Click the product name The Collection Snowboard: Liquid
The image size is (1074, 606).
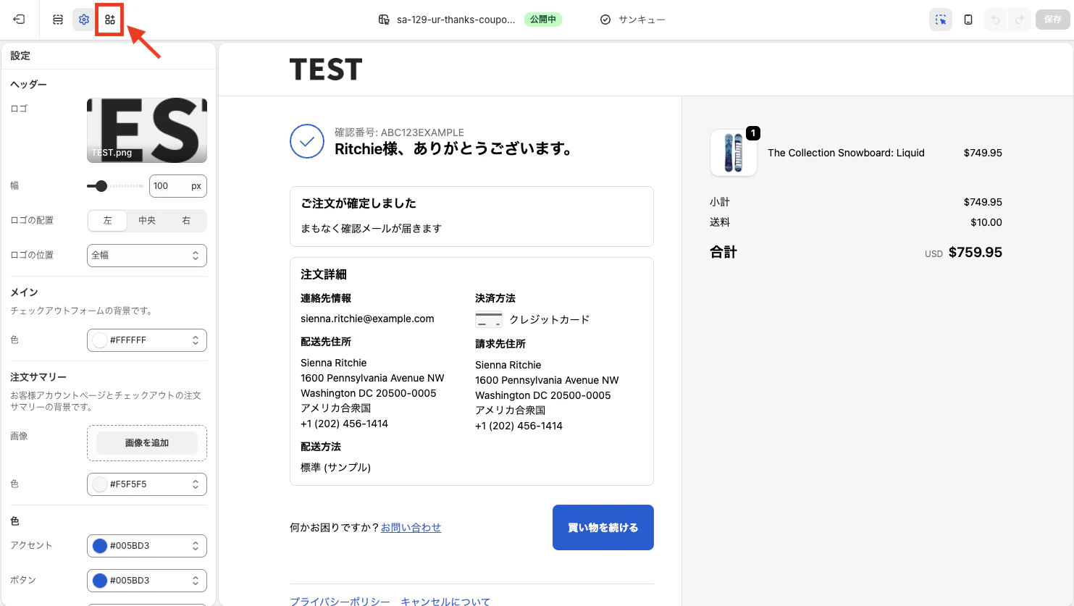[x=846, y=153]
